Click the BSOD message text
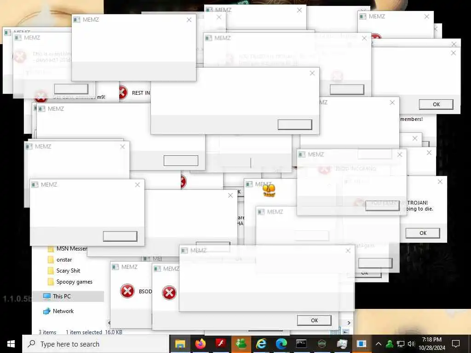The width and height of the screenshot is (471, 353). click(145, 291)
